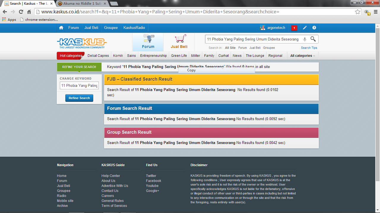Select Hot categories tab
380x213 pixels.
[x=71, y=56]
